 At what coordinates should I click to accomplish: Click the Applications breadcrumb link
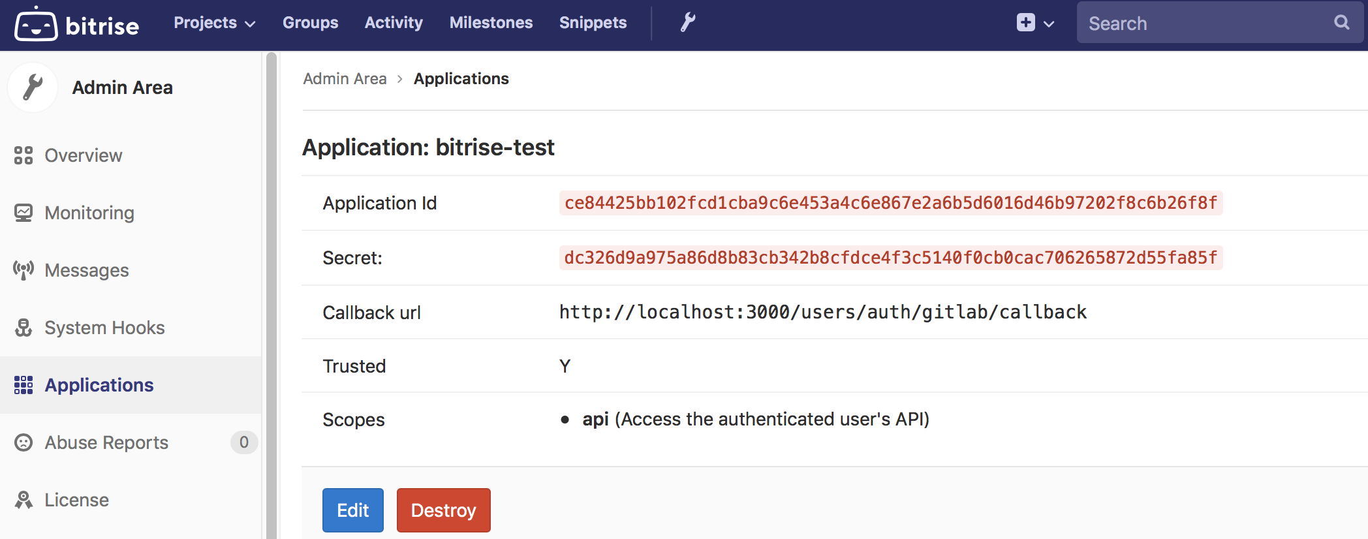coord(461,79)
